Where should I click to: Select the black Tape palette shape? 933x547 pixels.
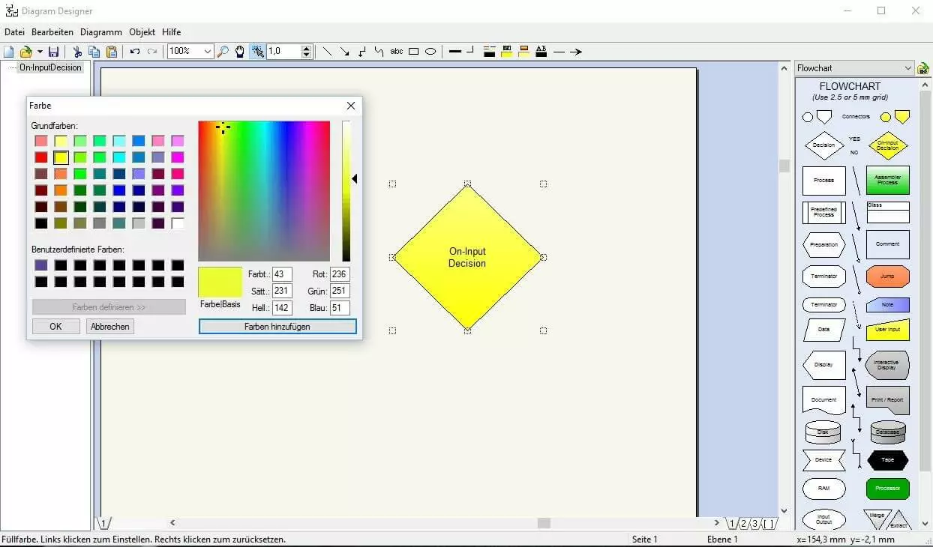point(887,459)
